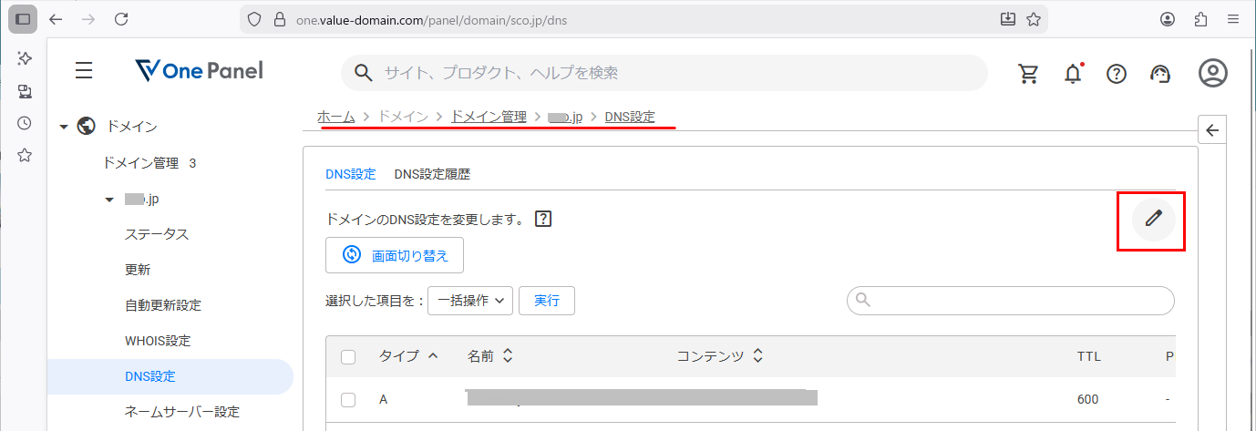
Task: Click the One Panel logo
Action: 199,71
